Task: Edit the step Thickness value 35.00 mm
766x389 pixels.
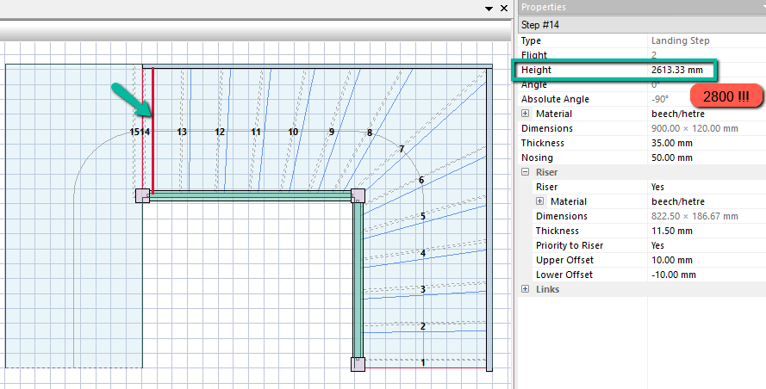Action: (x=672, y=143)
